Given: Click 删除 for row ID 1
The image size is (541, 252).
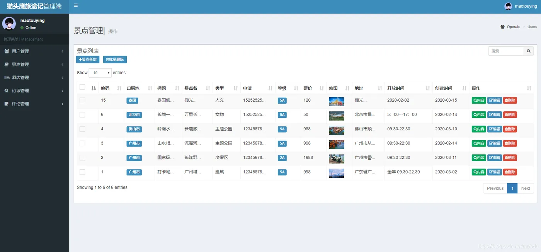Looking at the screenshot, I should tap(510, 172).
